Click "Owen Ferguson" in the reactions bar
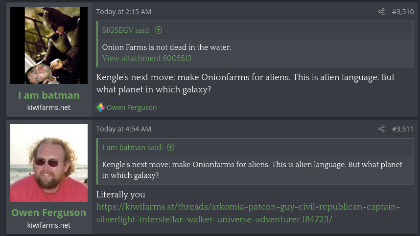This screenshot has width=420, height=236. pos(132,107)
